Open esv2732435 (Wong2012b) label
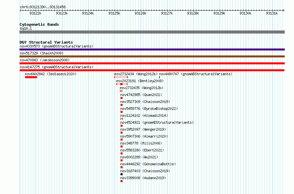Image resolution: width=294 pixels, height=194 pixels. point(141,88)
